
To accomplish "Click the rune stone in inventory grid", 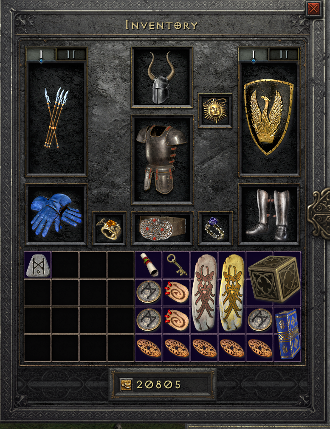I will coord(38,265).
